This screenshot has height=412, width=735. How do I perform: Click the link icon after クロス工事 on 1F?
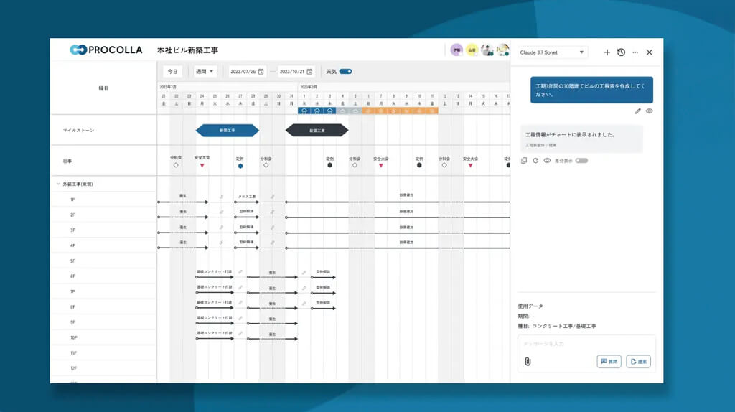(272, 197)
